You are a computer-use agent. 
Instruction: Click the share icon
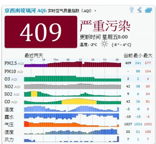click(139, 10)
